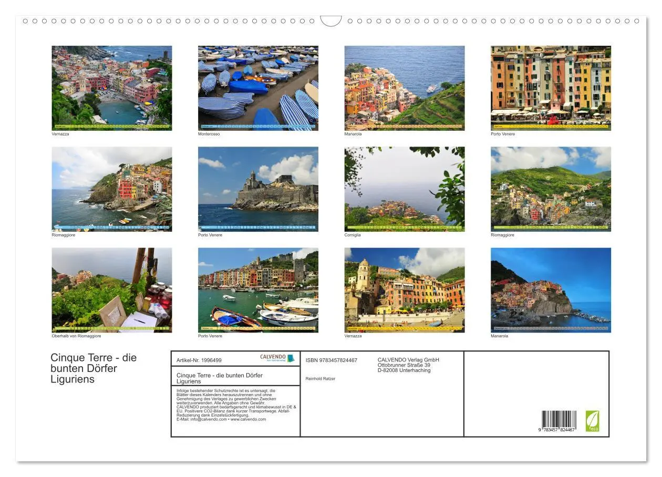Click the green eco leaf icon
This screenshot has height=477, width=662.
tap(592, 421)
